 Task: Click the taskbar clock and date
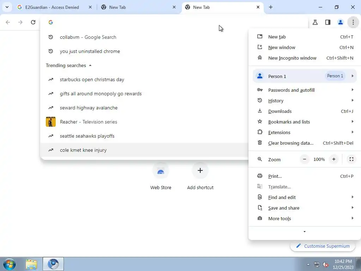(x=343, y=264)
